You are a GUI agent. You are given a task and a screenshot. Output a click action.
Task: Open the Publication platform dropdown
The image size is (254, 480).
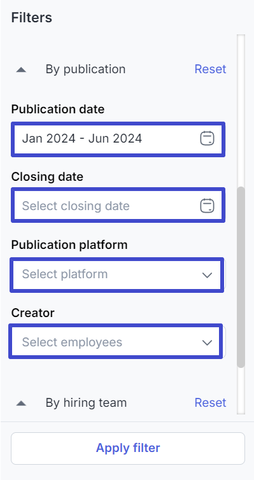117,275
